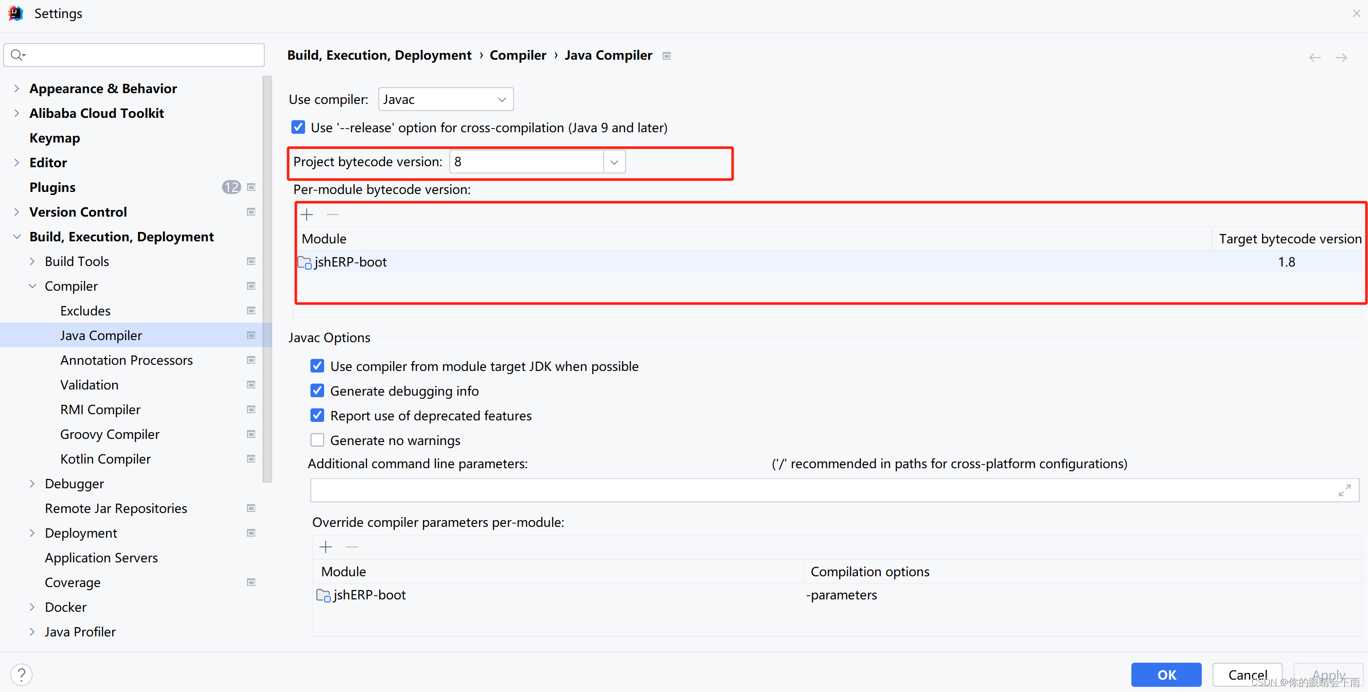Click the Build Tools expand icon
Image resolution: width=1368 pixels, height=692 pixels.
(x=32, y=261)
